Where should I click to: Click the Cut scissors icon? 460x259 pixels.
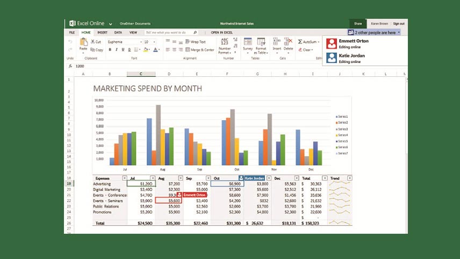click(93, 41)
